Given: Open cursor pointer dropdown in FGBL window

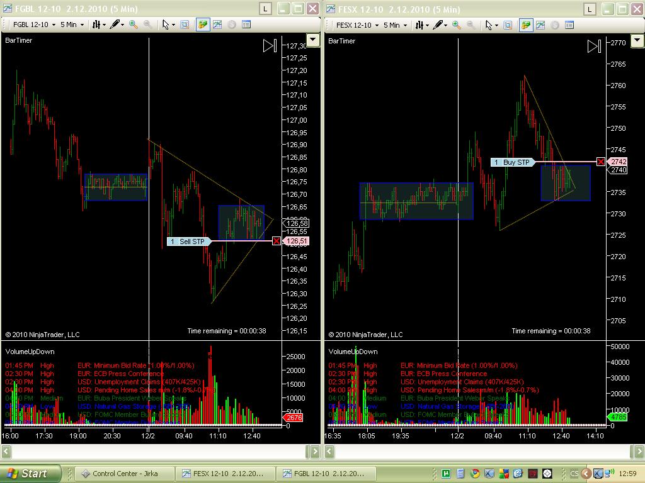Looking at the screenshot, I should coord(168,25).
